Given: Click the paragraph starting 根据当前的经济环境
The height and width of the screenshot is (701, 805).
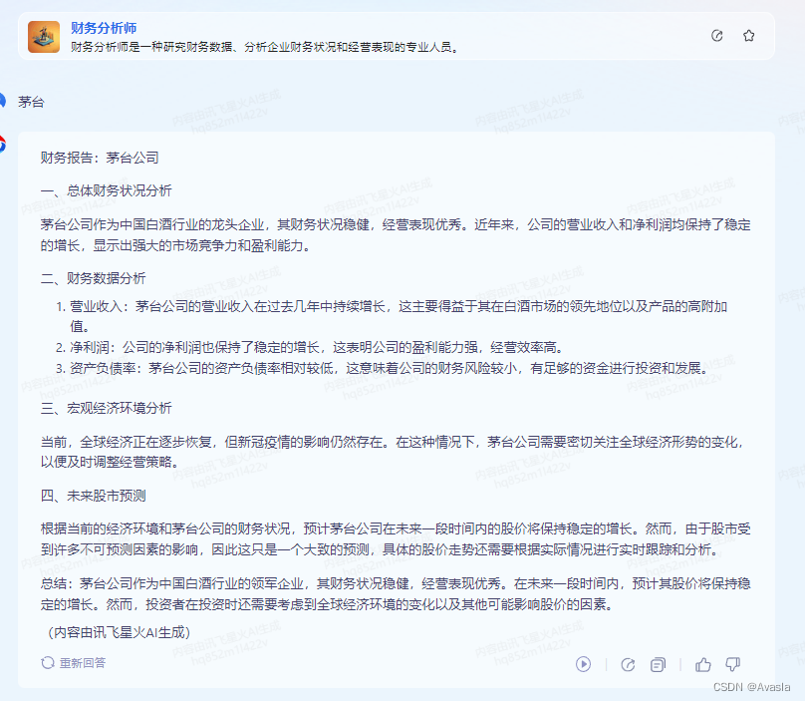Looking at the screenshot, I should [x=396, y=539].
